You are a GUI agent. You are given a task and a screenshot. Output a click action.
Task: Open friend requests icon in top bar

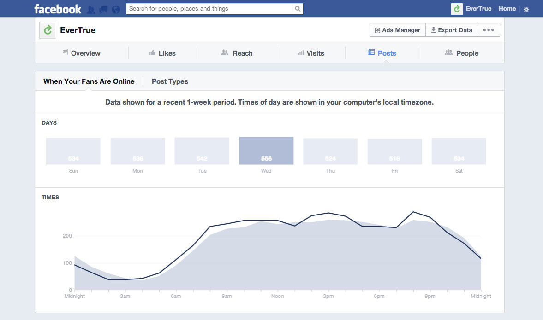tap(91, 9)
